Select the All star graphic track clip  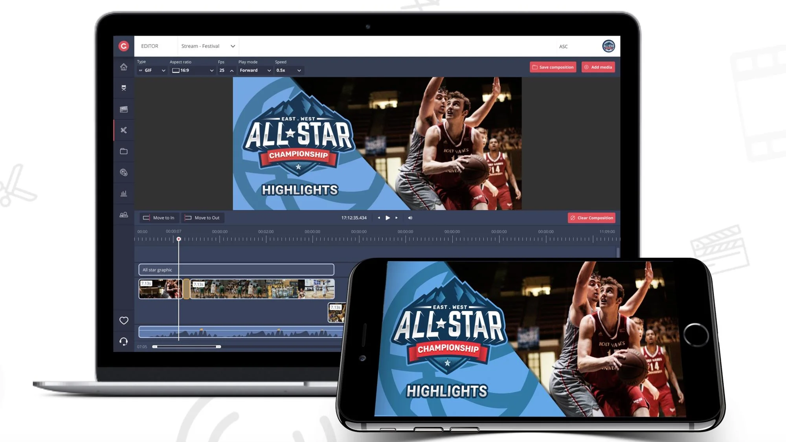coord(236,270)
